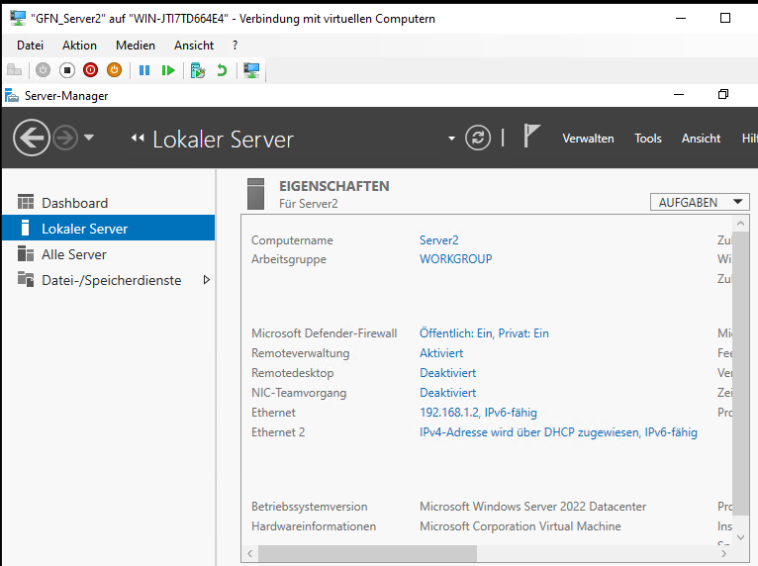Refresh Server Manager with the circular arrows icon

click(478, 138)
